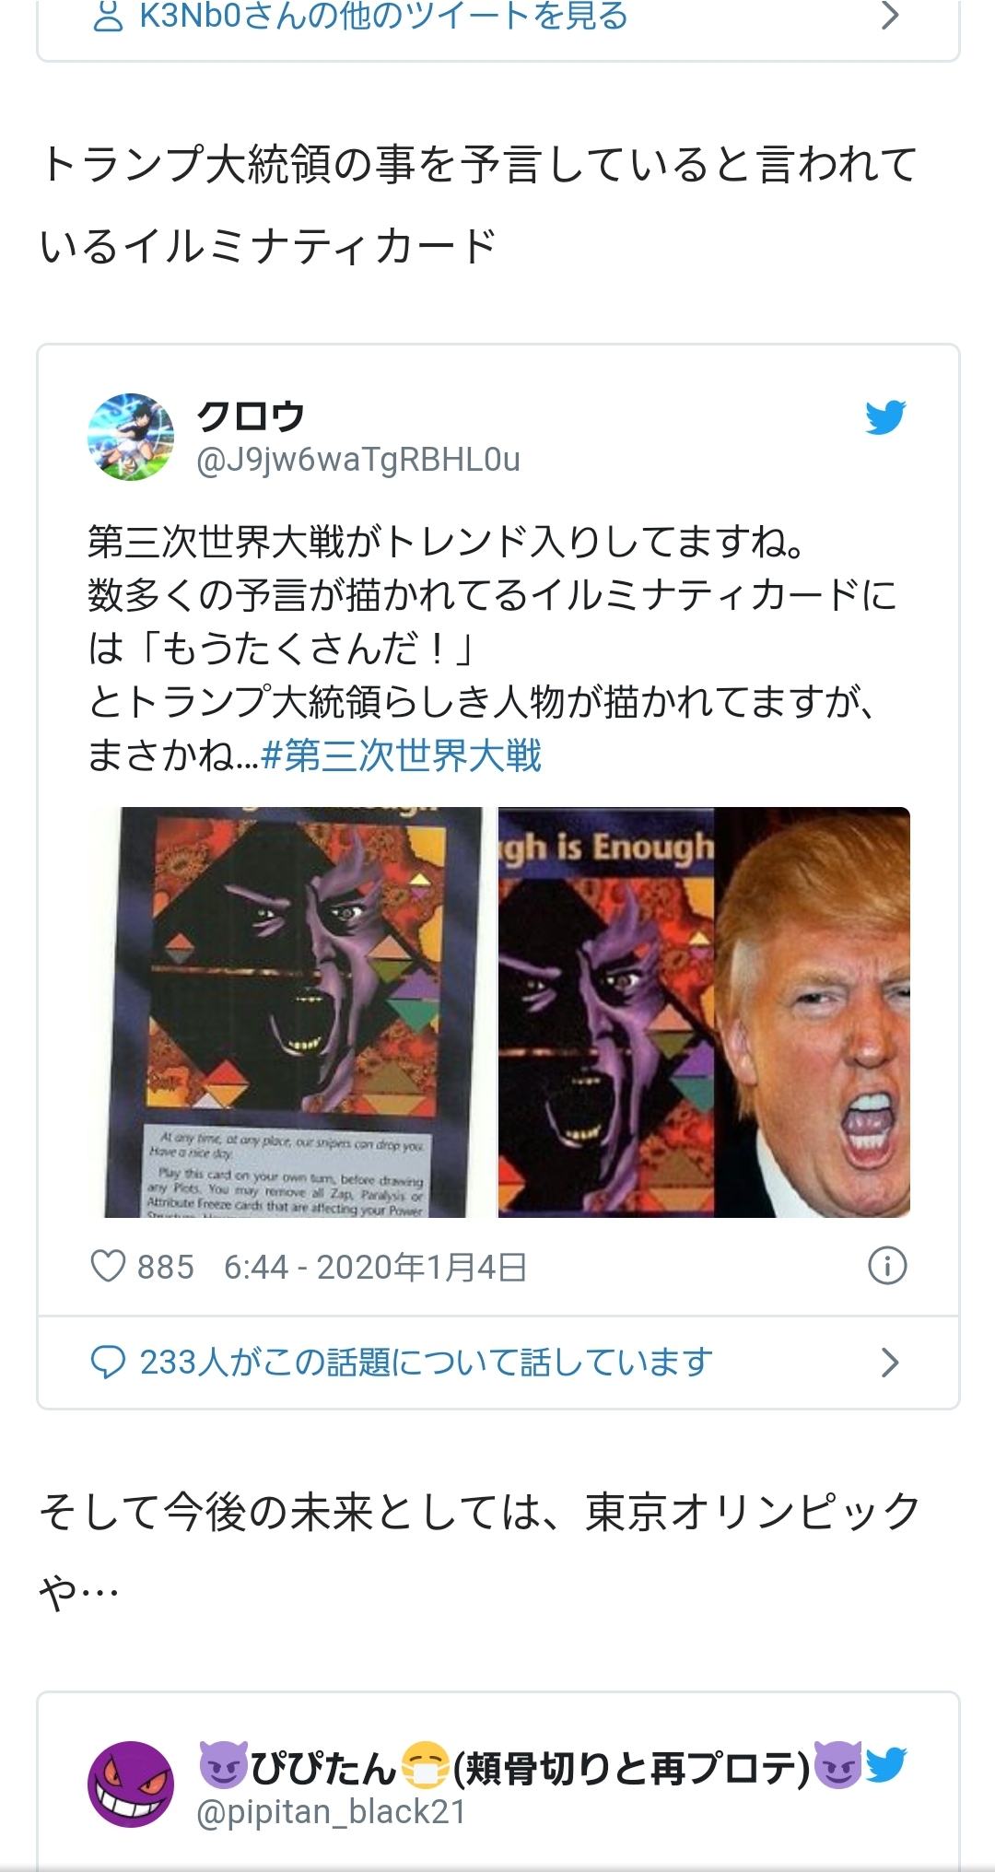
Task: Click the speech bubble reply icon
Action: coord(108,1363)
